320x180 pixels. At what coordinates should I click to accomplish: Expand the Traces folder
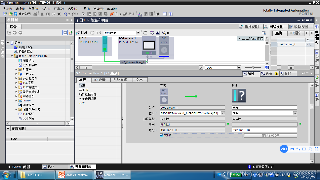pyautogui.click(x=16, y=100)
